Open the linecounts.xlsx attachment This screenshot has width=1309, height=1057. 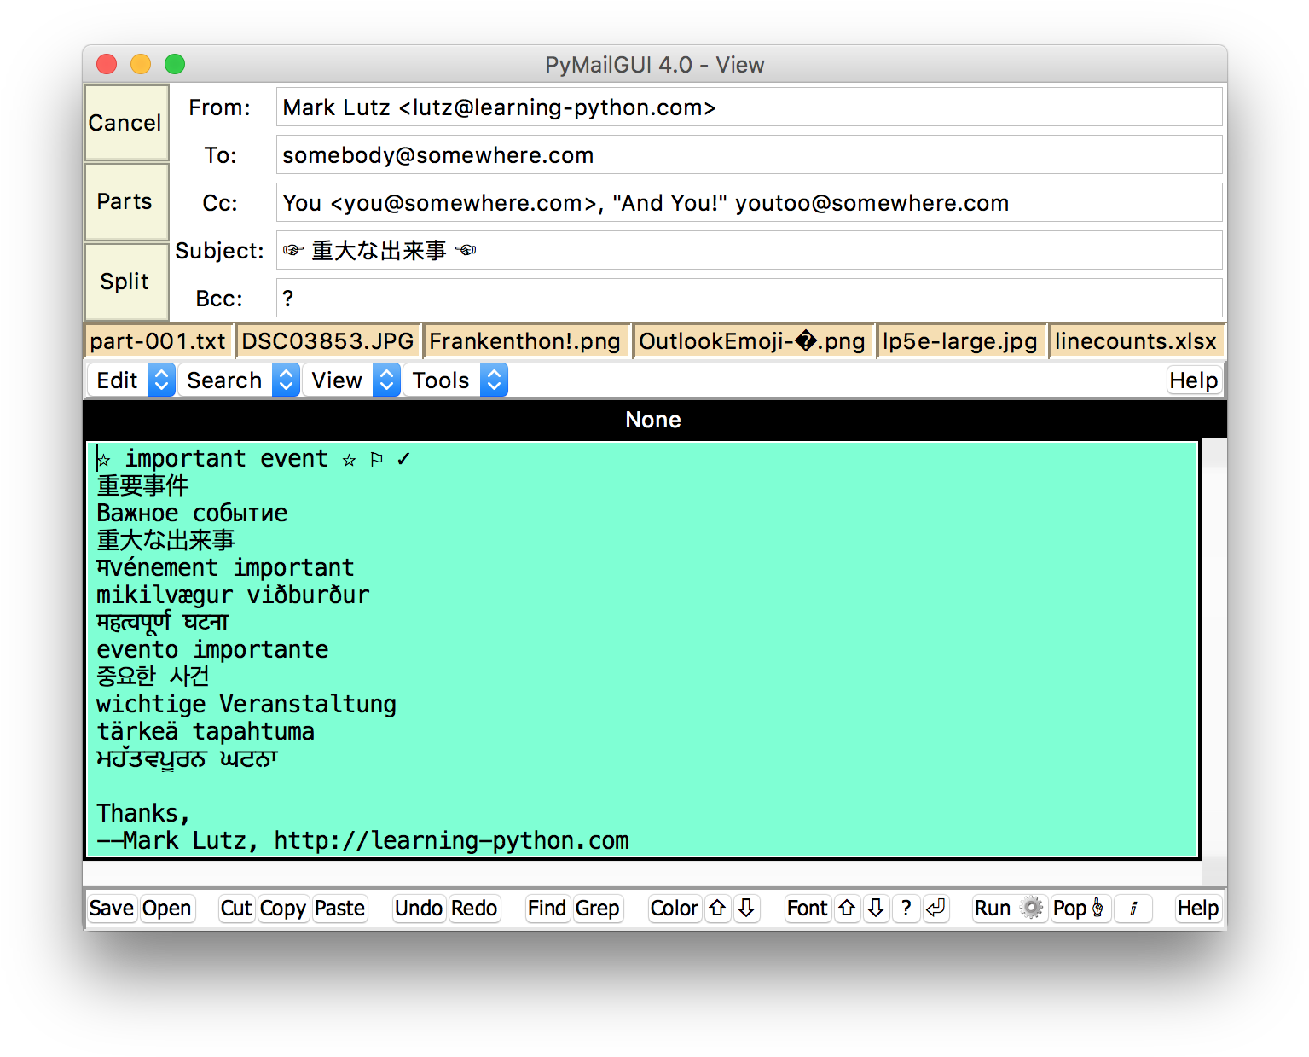pos(1136,340)
